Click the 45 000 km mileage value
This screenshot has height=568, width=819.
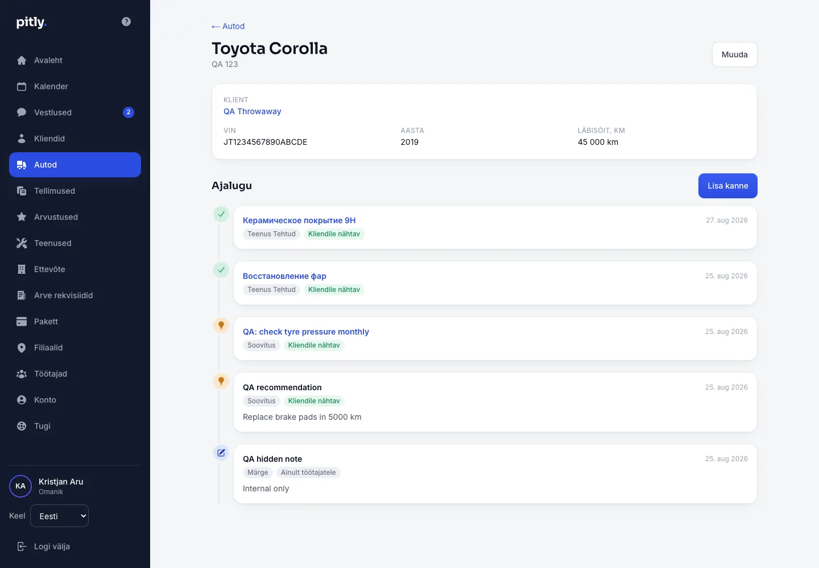tap(598, 142)
